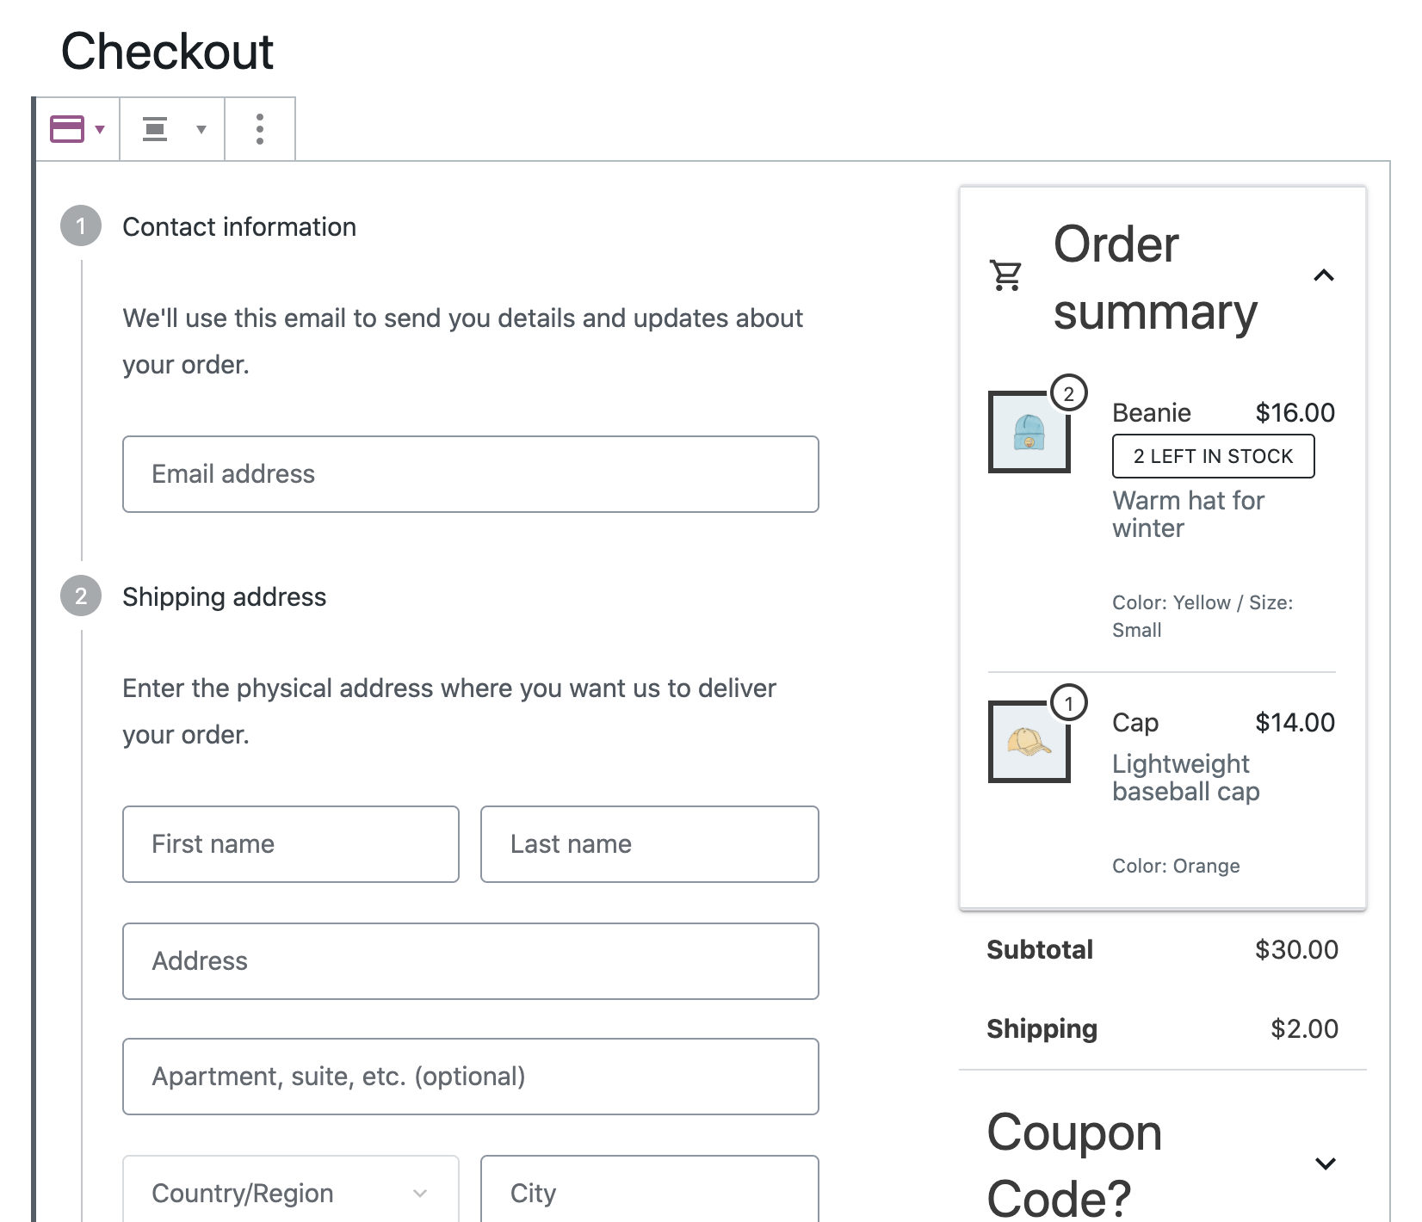Click into the Address field

(470, 961)
